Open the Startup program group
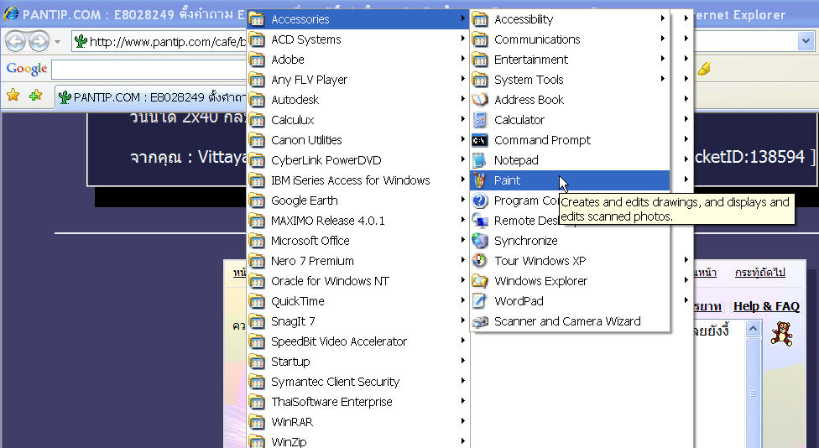The image size is (819, 448). pos(357,362)
